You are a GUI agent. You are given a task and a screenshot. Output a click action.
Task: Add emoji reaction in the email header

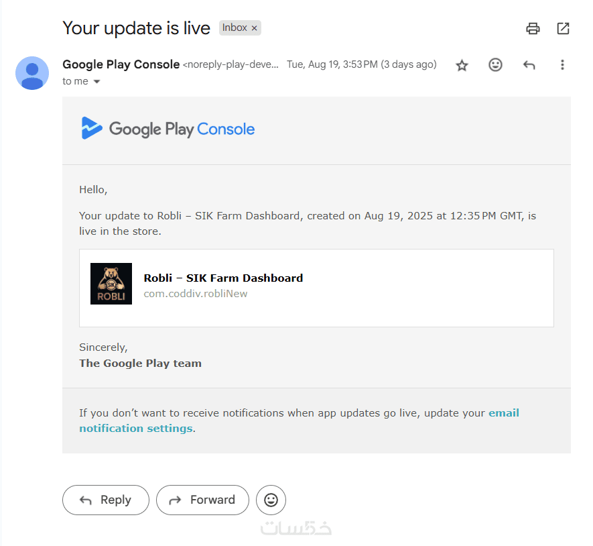[x=495, y=65]
